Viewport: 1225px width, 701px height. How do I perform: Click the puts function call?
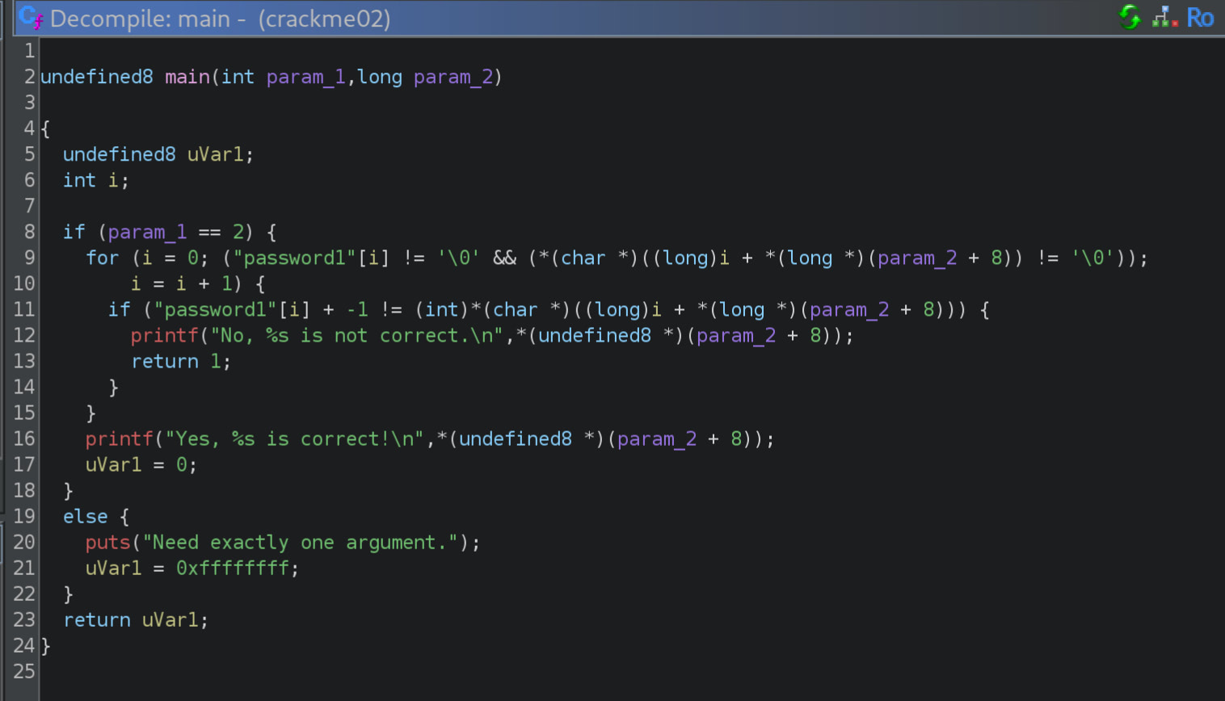click(107, 543)
